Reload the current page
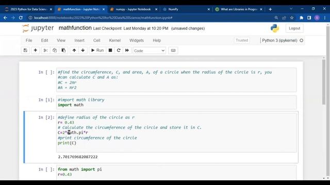 point(21,18)
